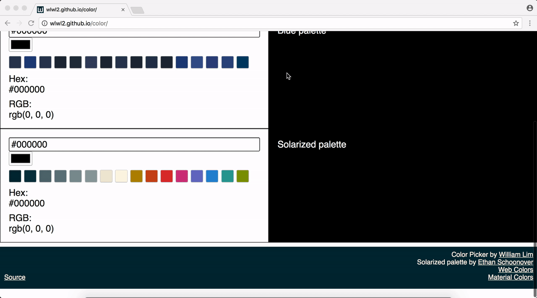
Task: Select the red Solarized swatch
Action: click(x=166, y=176)
